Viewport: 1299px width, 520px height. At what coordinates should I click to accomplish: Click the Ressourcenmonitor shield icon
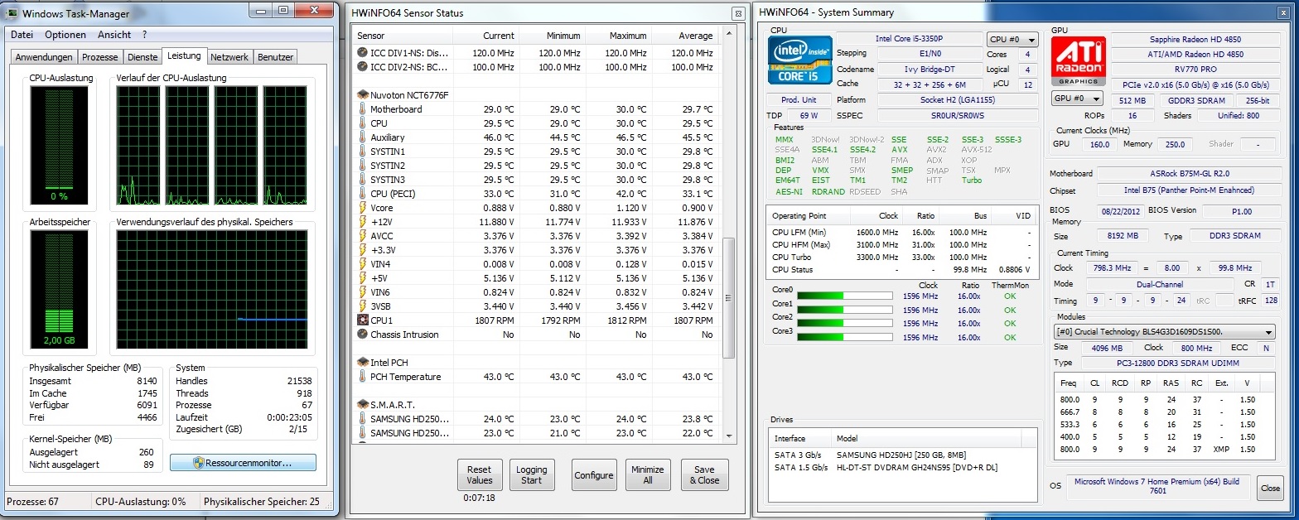(x=199, y=464)
